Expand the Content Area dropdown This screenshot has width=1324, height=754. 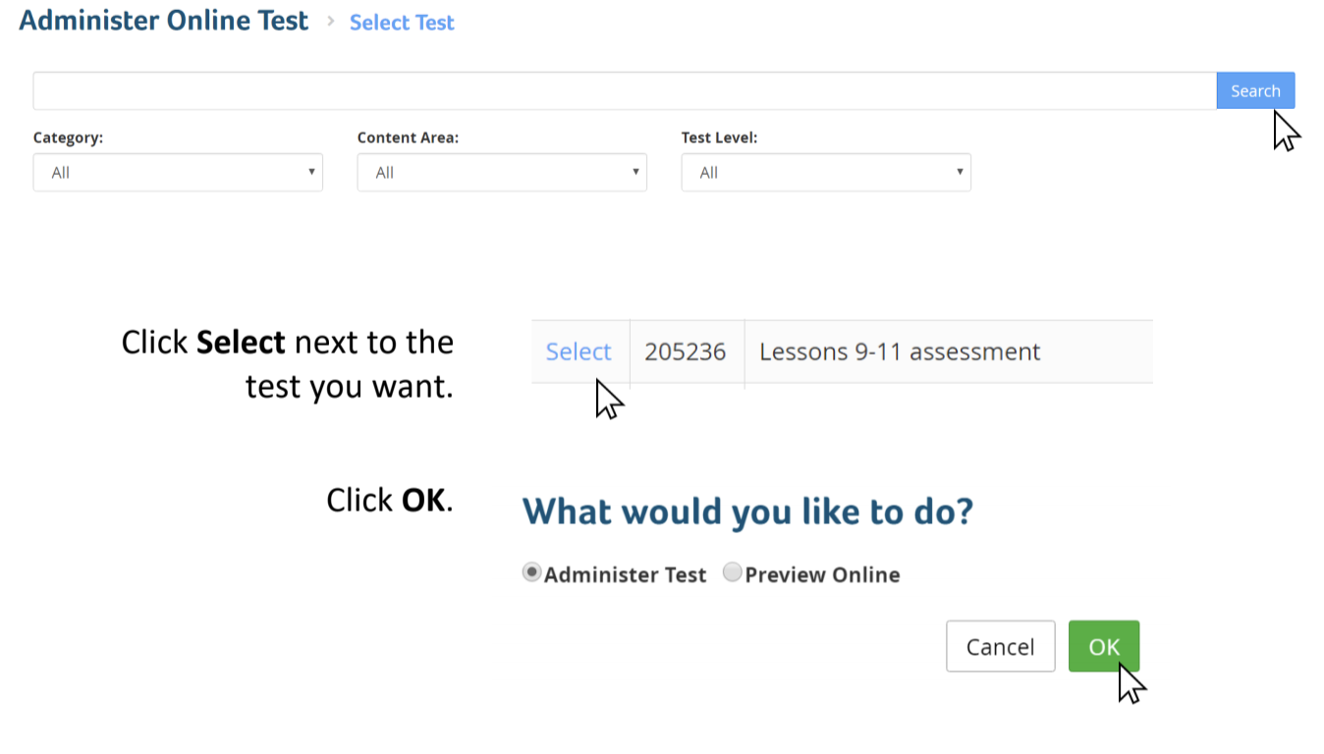click(x=502, y=172)
